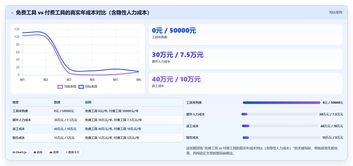Select the 40万元 / 10万元 data card
Viewport: 353px width, 166px height.
coord(245,83)
